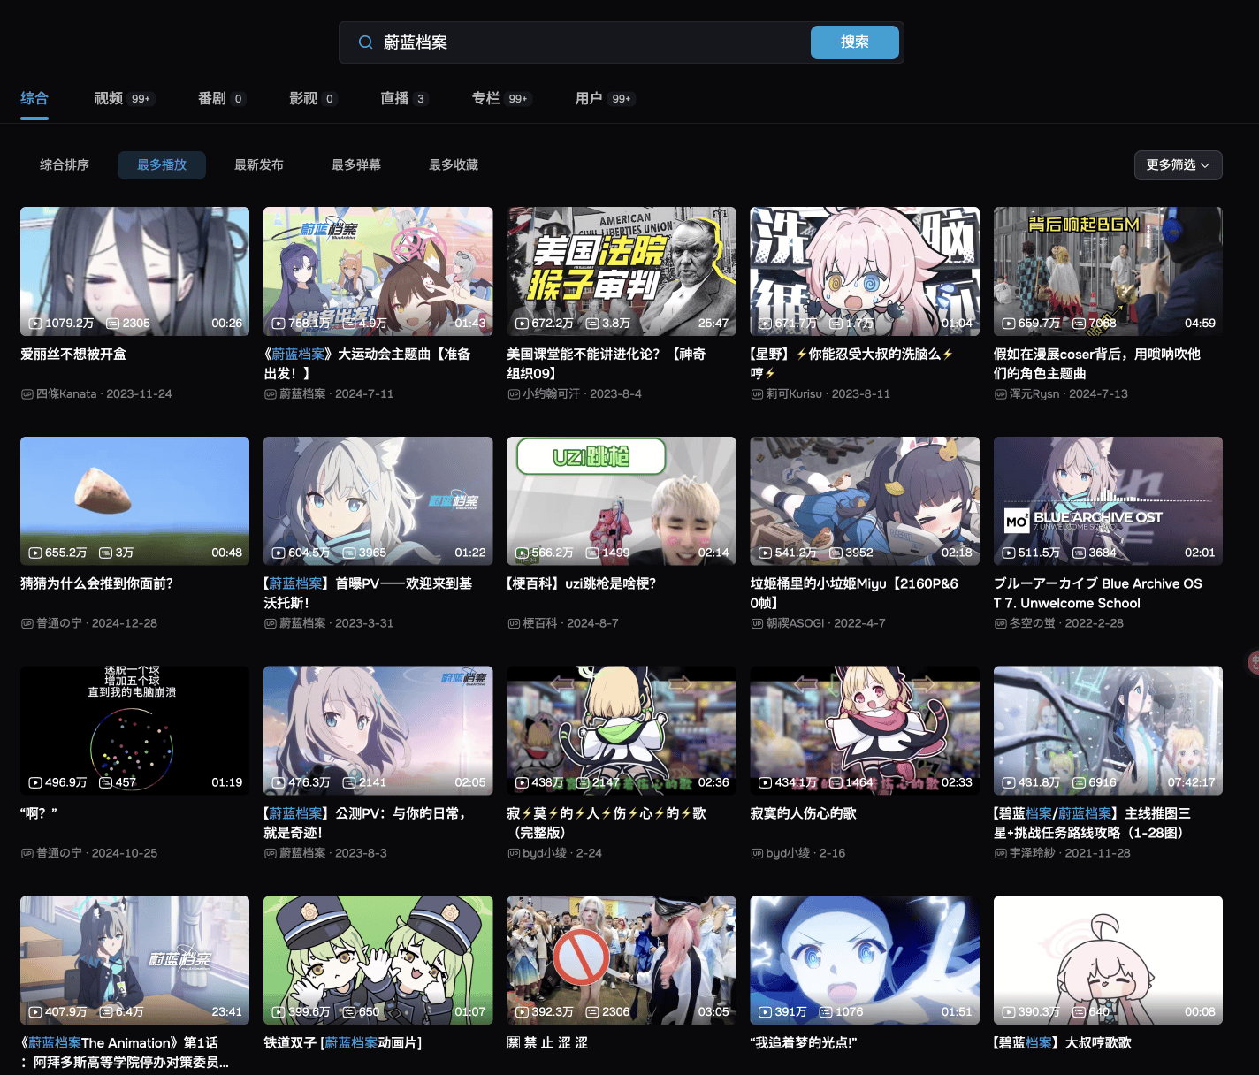The width and height of the screenshot is (1259, 1075).
Task: Sort results by 综合排序
Action: point(65,164)
